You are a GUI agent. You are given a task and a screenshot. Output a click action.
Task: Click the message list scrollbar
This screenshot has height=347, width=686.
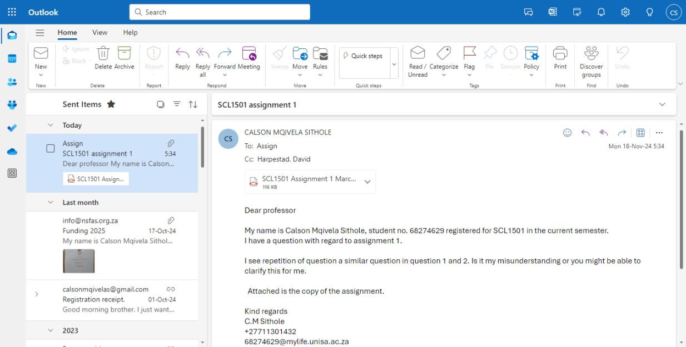click(x=202, y=147)
